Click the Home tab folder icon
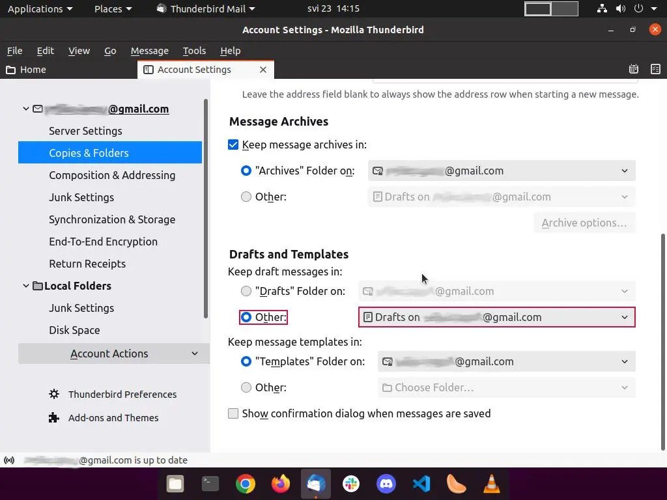 click(x=10, y=70)
